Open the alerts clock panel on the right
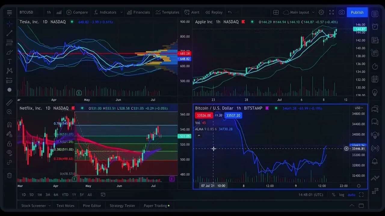Image resolution: width=385 pixels, height=216 pixels. click(x=375, y=27)
